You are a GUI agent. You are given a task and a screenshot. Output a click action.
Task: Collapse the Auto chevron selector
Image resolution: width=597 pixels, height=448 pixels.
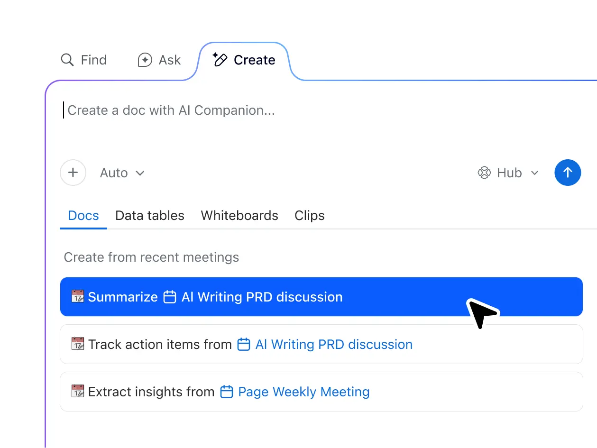(x=140, y=173)
